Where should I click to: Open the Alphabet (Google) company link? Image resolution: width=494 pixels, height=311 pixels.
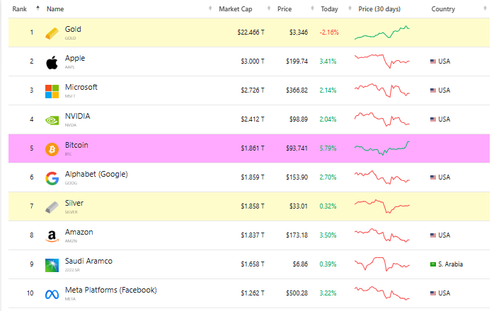[x=96, y=174]
